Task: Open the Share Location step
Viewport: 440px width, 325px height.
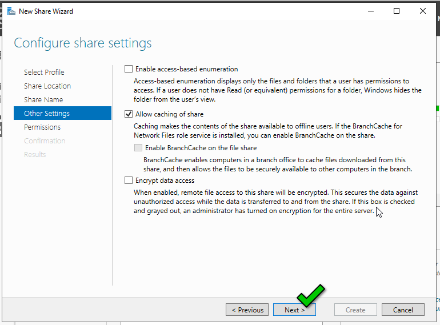Action: [x=47, y=86]
